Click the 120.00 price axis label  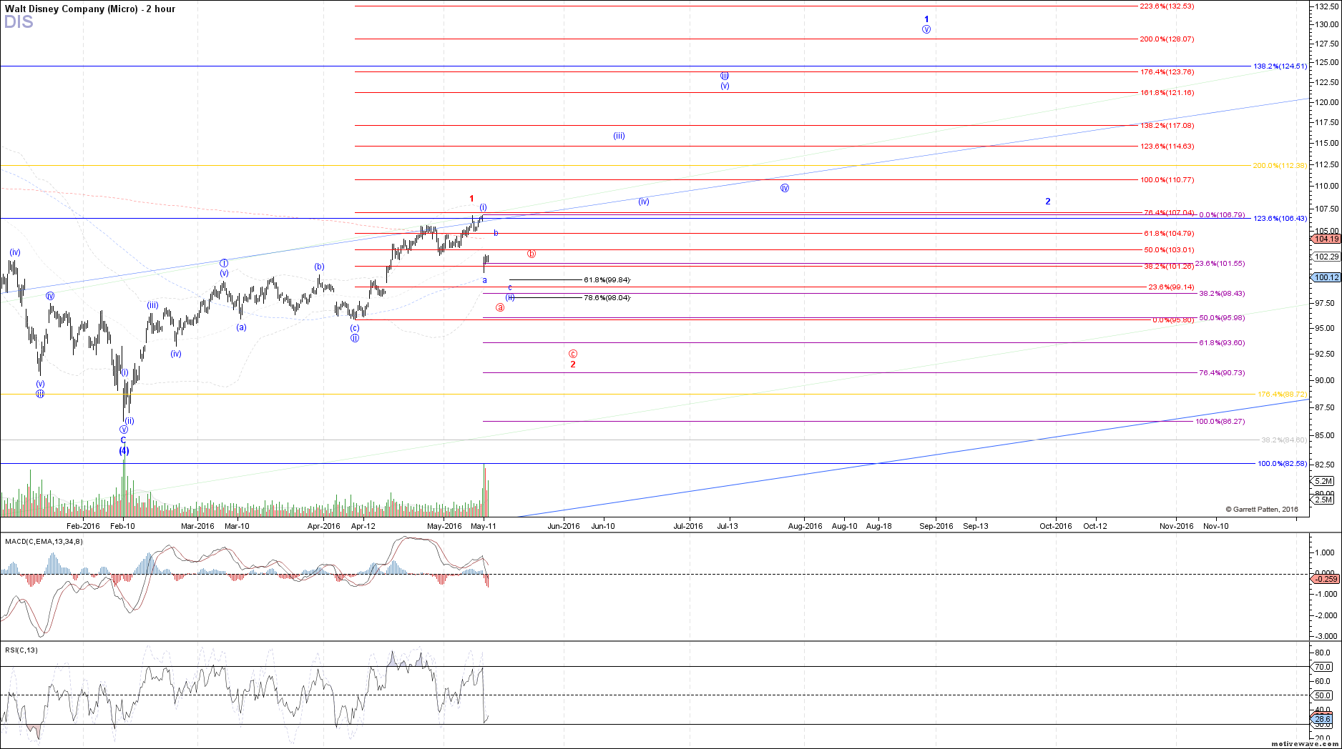pyautogui.click(x=1326, y=102)
